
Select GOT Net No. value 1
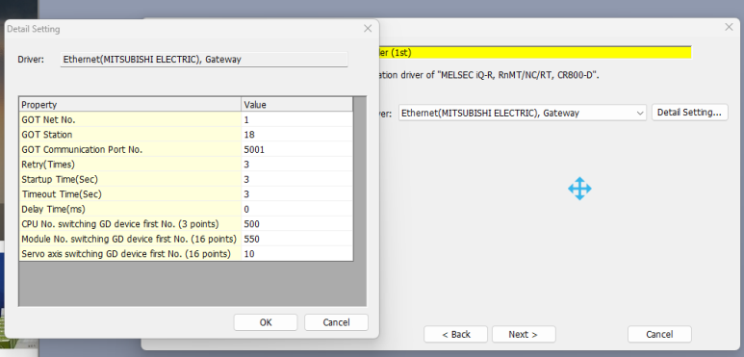click(297, 120)
